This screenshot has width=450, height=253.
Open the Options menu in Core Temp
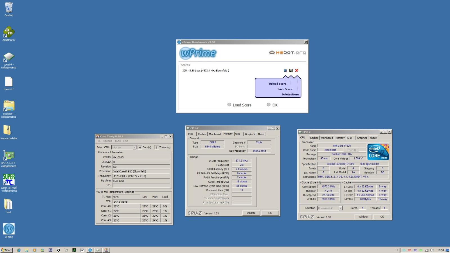[x=107, y=141]
